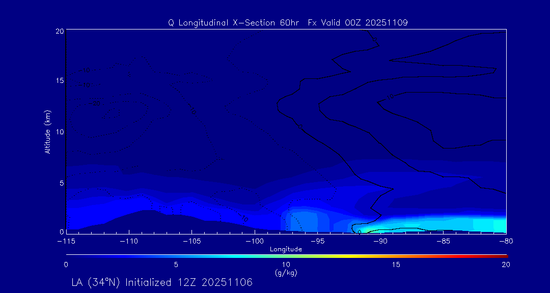
Task: Click the "Altitude (km)" y-axis label
Action: (48, 132)
